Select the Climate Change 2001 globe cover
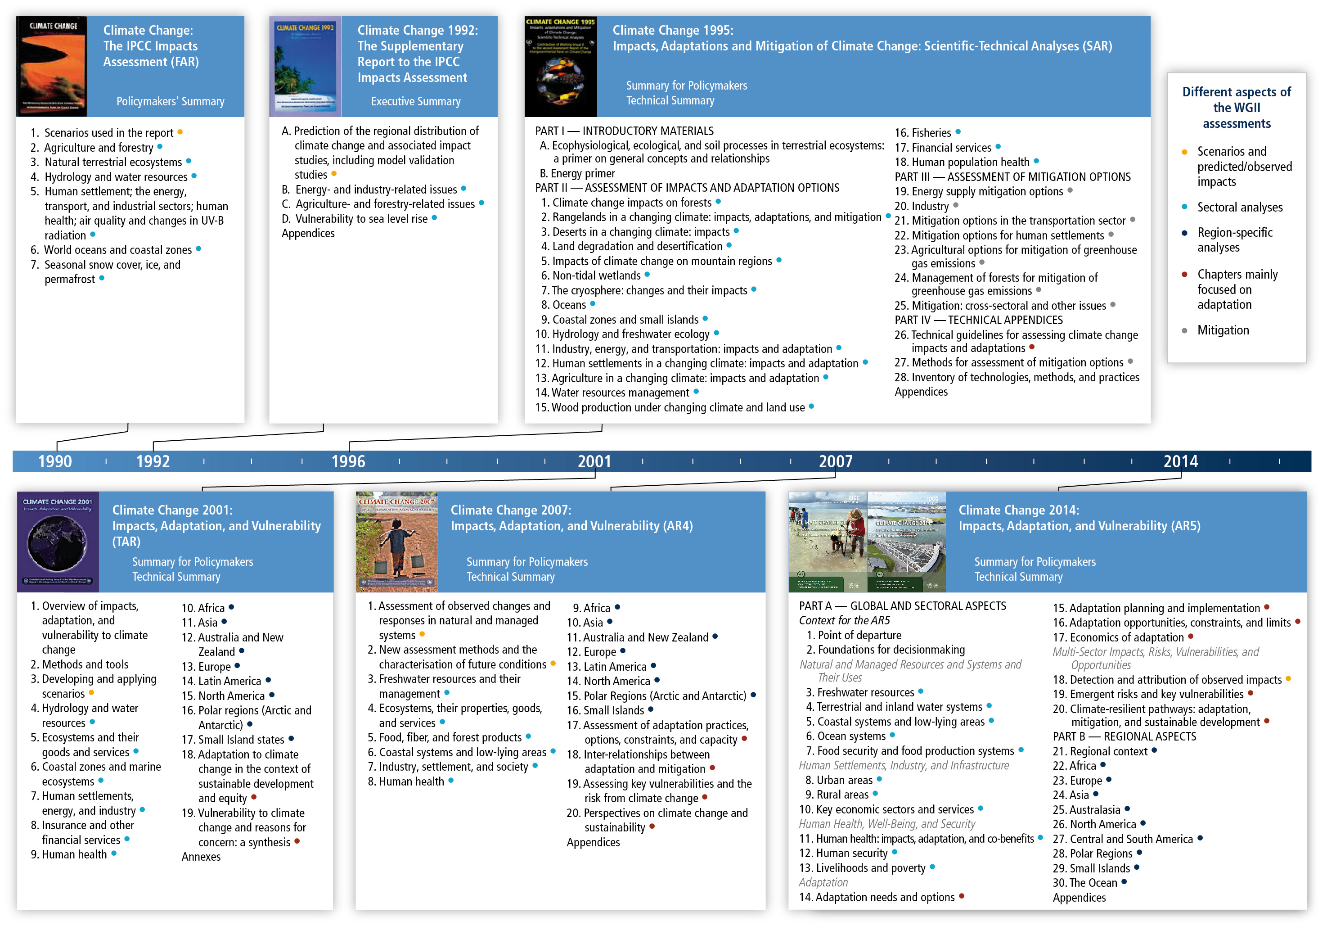This screenshot has width=1336, height=926. [58, 542]
